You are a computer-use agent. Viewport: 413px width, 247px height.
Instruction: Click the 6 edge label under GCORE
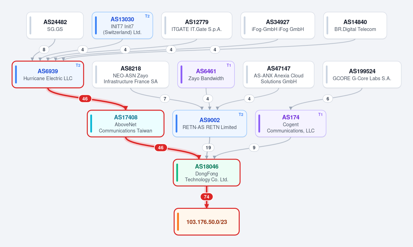328,99
